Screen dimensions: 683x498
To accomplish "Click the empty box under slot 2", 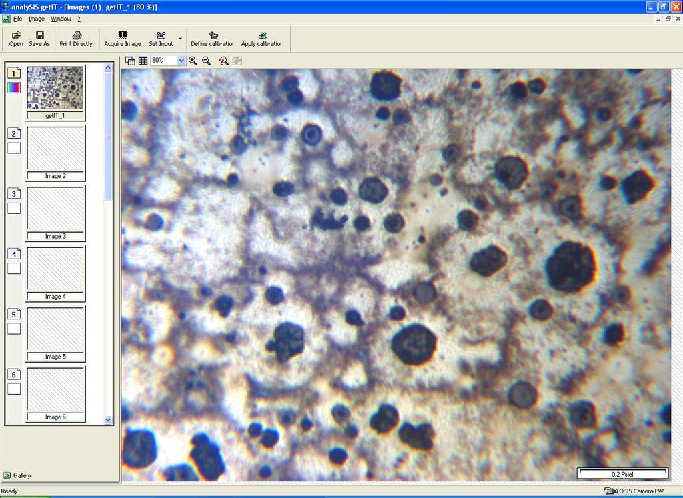I will (x=14, y=148).
